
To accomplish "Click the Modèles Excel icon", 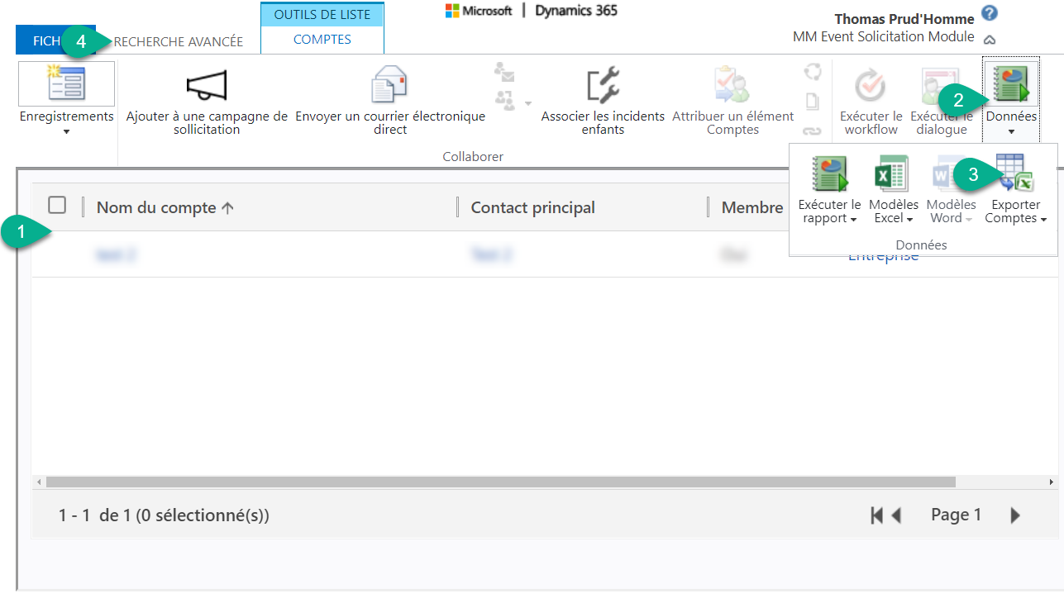I will tap(893, 174).
